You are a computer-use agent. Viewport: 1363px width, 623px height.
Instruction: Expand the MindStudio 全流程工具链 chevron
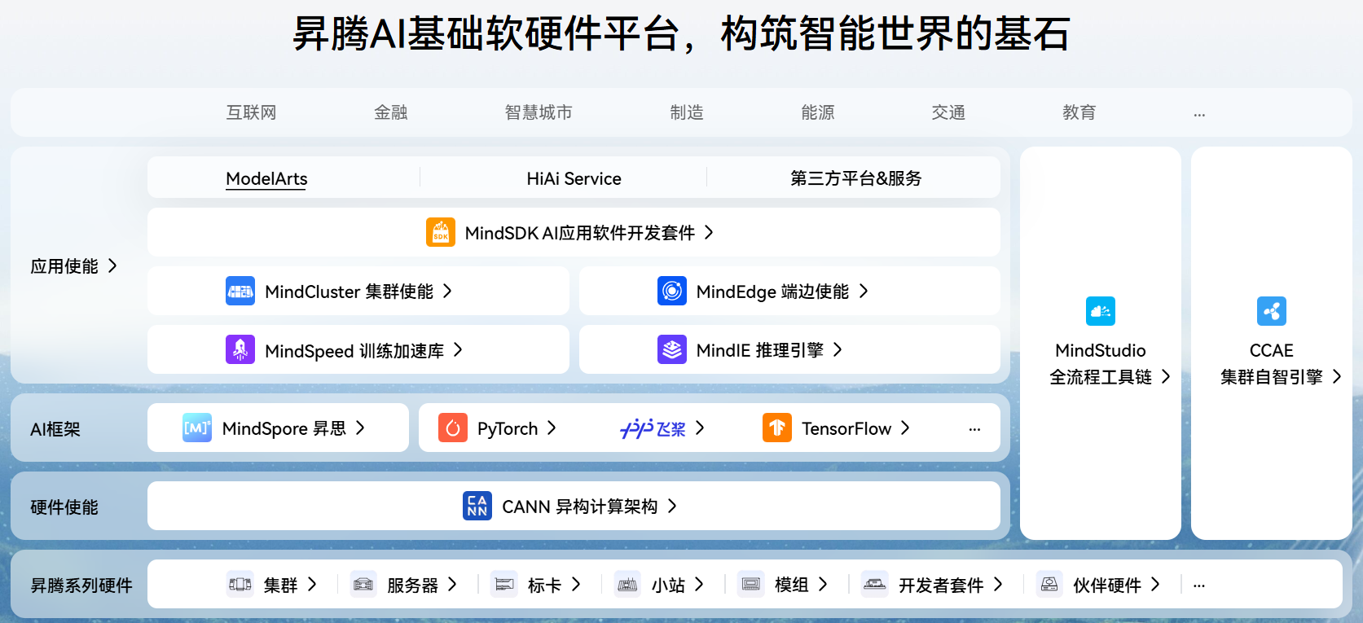(x=1166, y=376)
